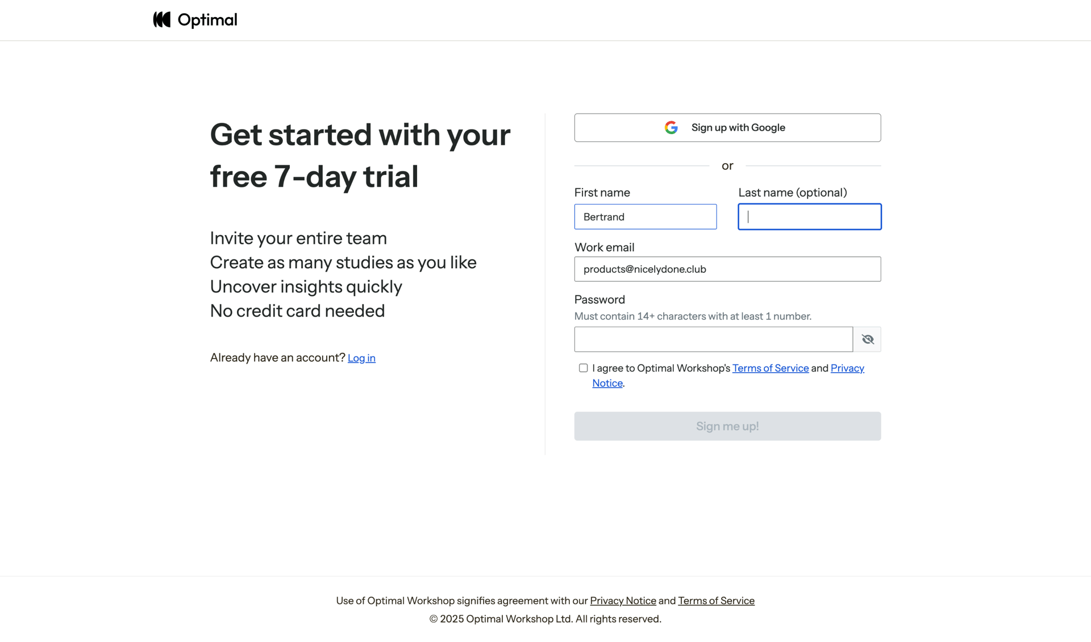Click the Optimal wordmark text in header
This screenshot has width=1091, height=642.
pos(207,20)
